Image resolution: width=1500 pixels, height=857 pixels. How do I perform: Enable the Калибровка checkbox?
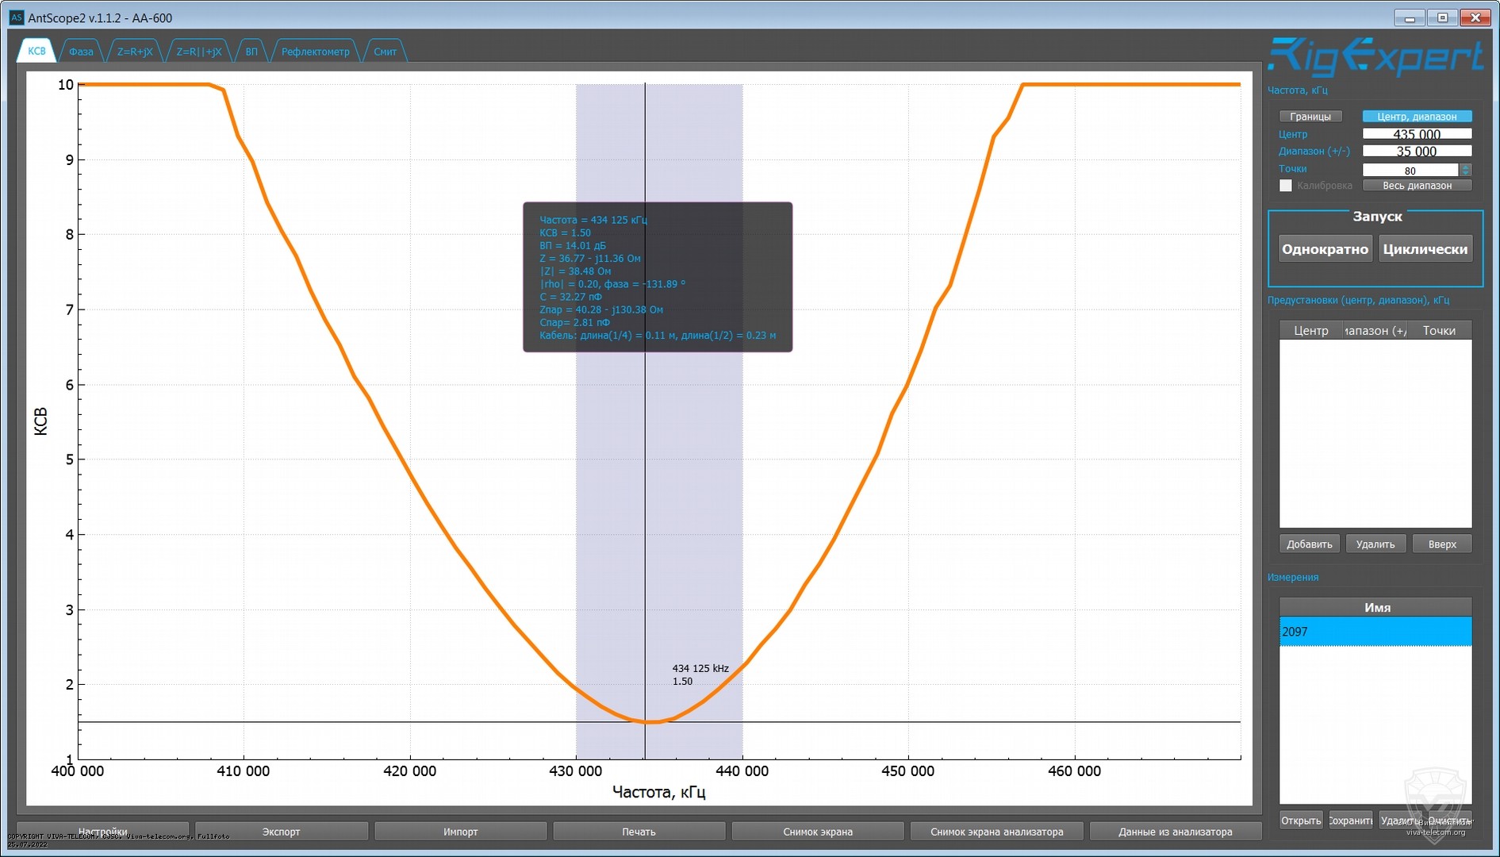coord(1286,186)
